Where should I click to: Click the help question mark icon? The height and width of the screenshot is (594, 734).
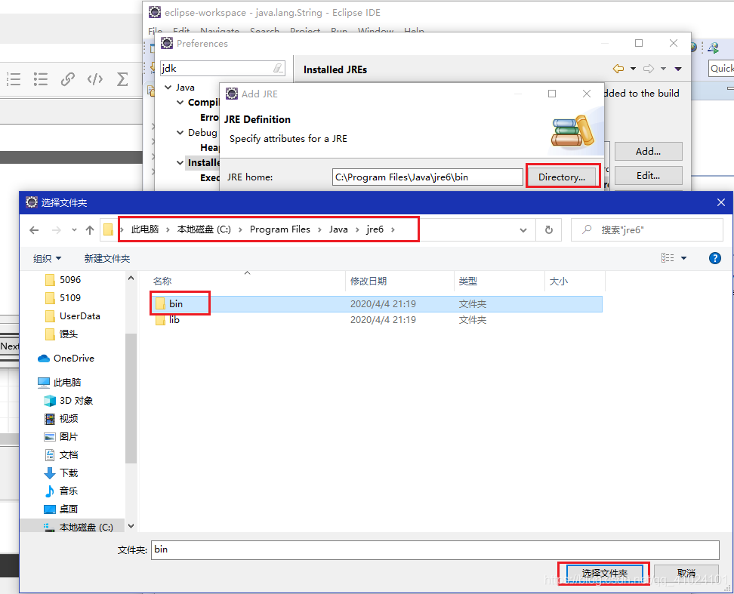click(715, 258)
